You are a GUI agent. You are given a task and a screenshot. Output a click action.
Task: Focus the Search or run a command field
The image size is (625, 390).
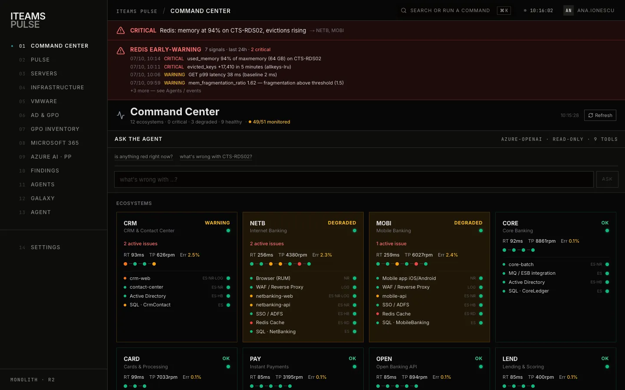click(x=456, y=10)
